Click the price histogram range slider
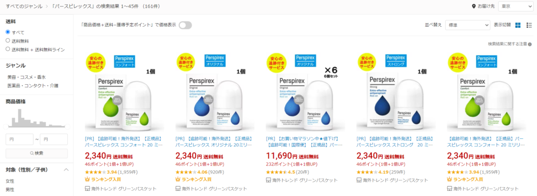 [x=37, y=127]
